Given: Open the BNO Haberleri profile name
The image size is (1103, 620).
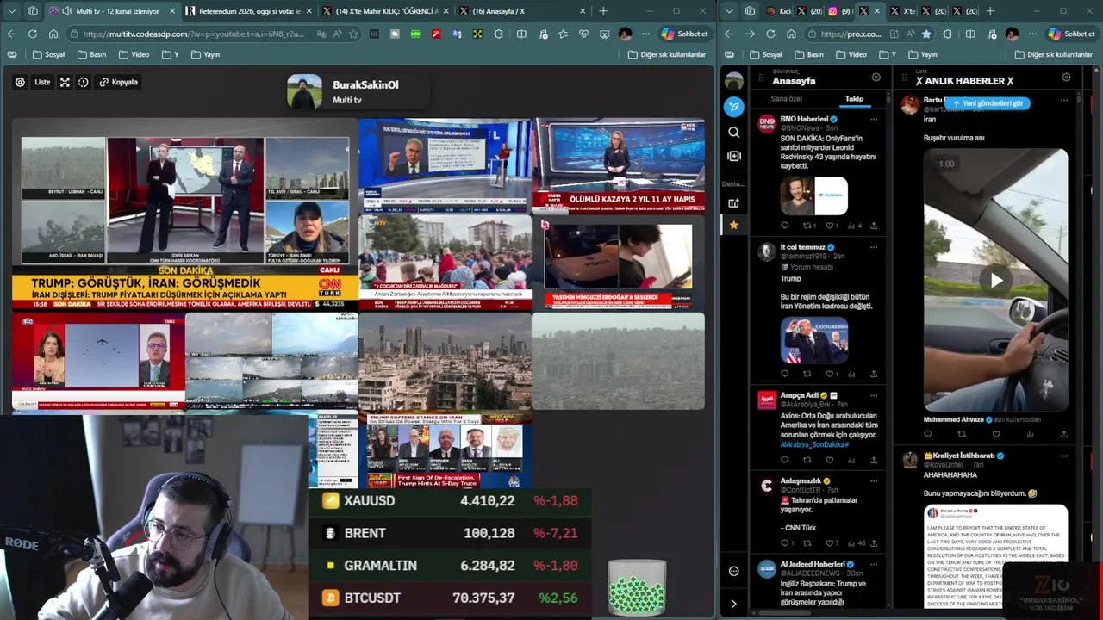Looking at the screenshot, I should 804,119.
